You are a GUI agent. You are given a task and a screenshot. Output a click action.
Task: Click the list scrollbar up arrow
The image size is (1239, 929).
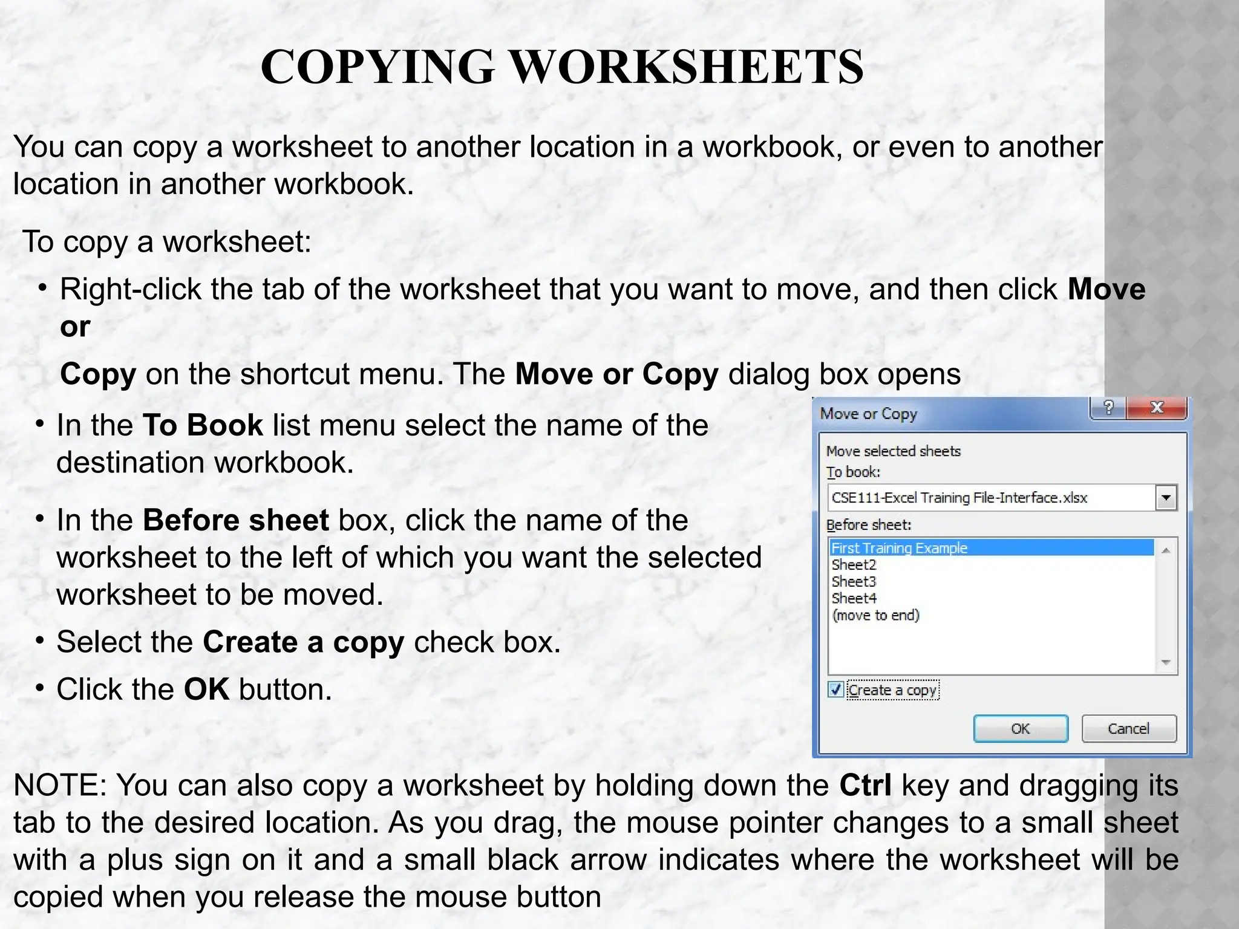point(1166,550)
